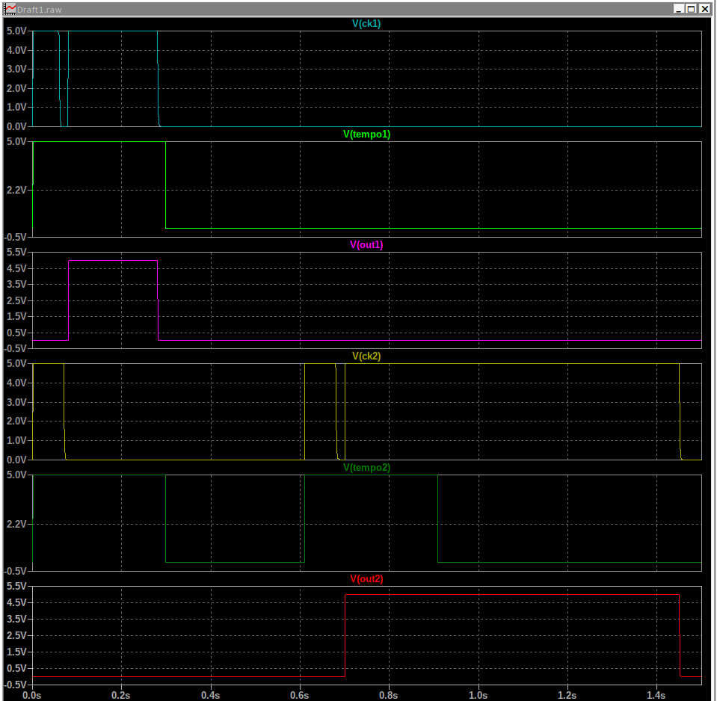The height and width of the screenshot is (701, 717).
Task: Click the V(ck2) trace label
Action: click(366, 356)
